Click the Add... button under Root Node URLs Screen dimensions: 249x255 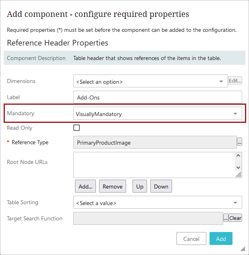click(85, 187)
